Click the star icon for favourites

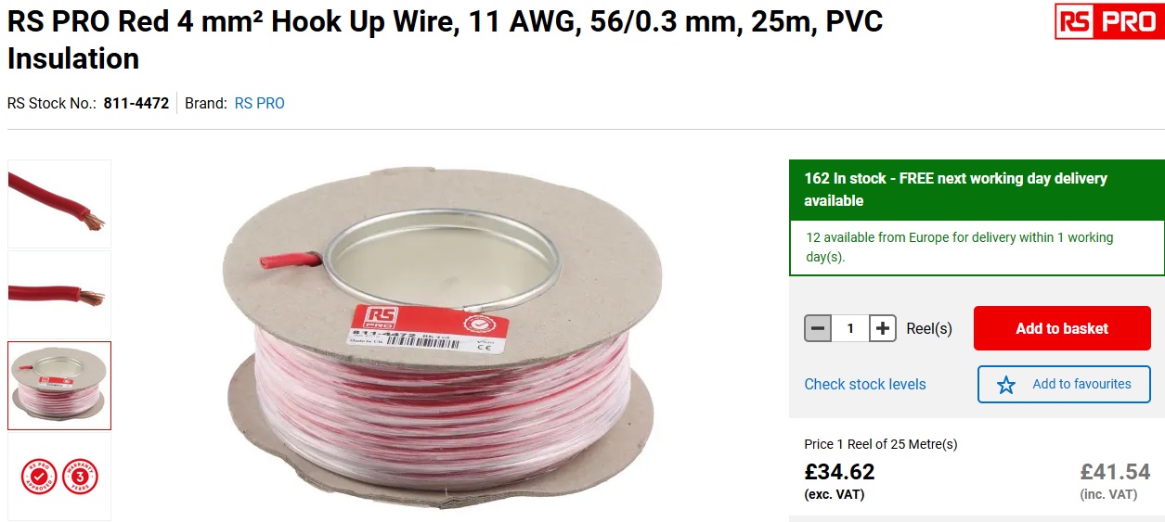[1006, 385]
